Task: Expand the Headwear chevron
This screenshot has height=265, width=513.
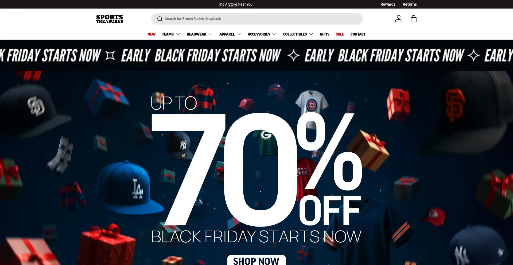Action: coord(210,34)
